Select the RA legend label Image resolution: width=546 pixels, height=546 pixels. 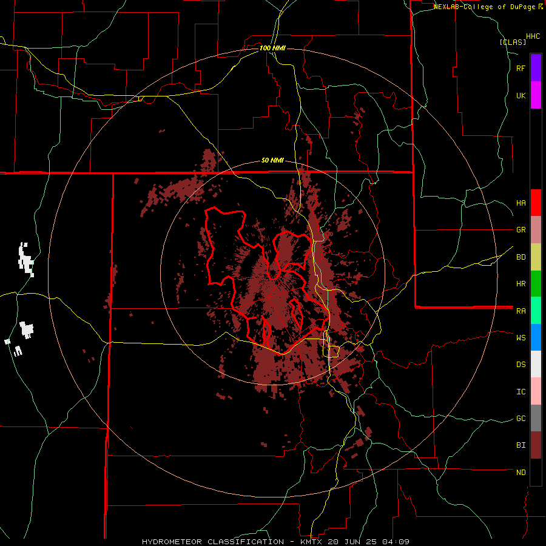point(521,311)
